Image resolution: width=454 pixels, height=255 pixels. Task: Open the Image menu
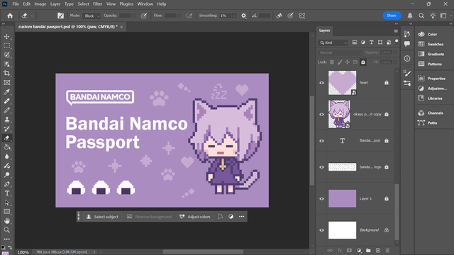40,4
